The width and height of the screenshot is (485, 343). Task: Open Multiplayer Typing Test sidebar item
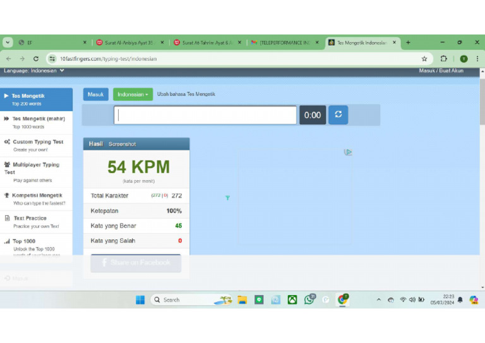(36, 172)
